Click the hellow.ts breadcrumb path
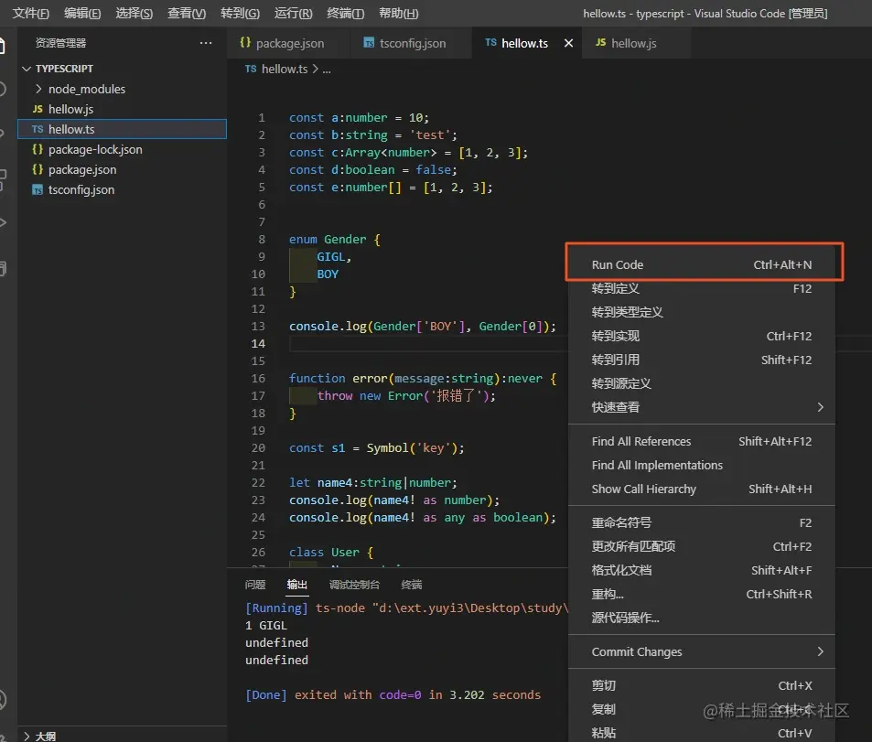Viewport: 872px width, 742px height. [x=284, y=69]
